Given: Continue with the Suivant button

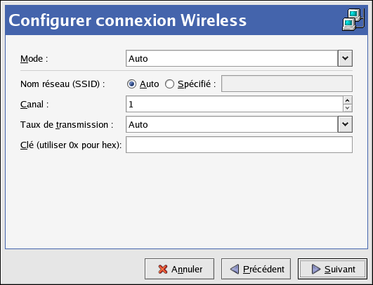Looking at the screenshot, I should [332, 269].
